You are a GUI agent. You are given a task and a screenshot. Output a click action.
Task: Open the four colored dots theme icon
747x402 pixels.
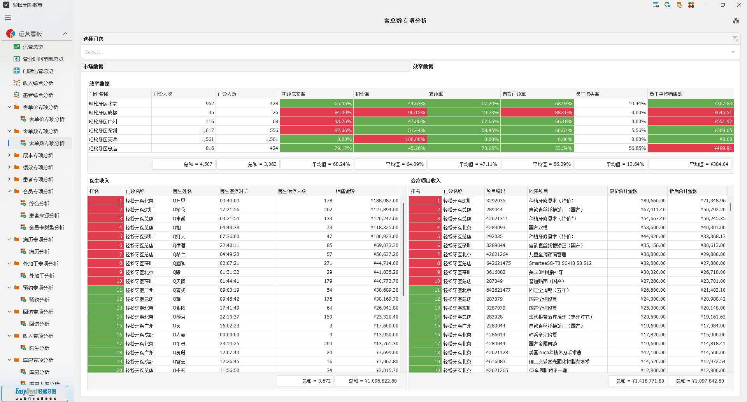(x=691, y=5)
